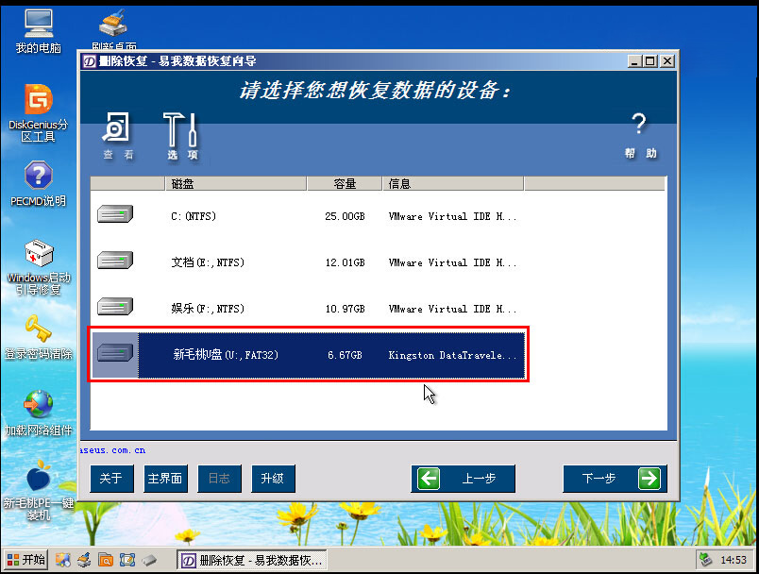Select row text 娱乐(F:,NTFS)

[208, 309]
